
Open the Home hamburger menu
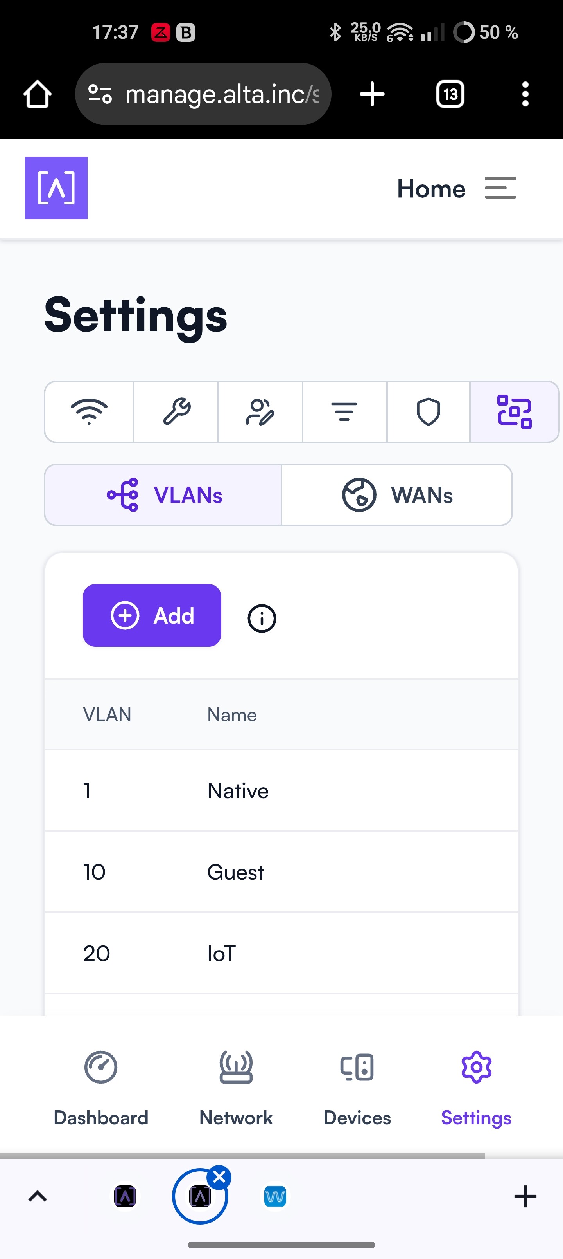(x=500, y=188)
